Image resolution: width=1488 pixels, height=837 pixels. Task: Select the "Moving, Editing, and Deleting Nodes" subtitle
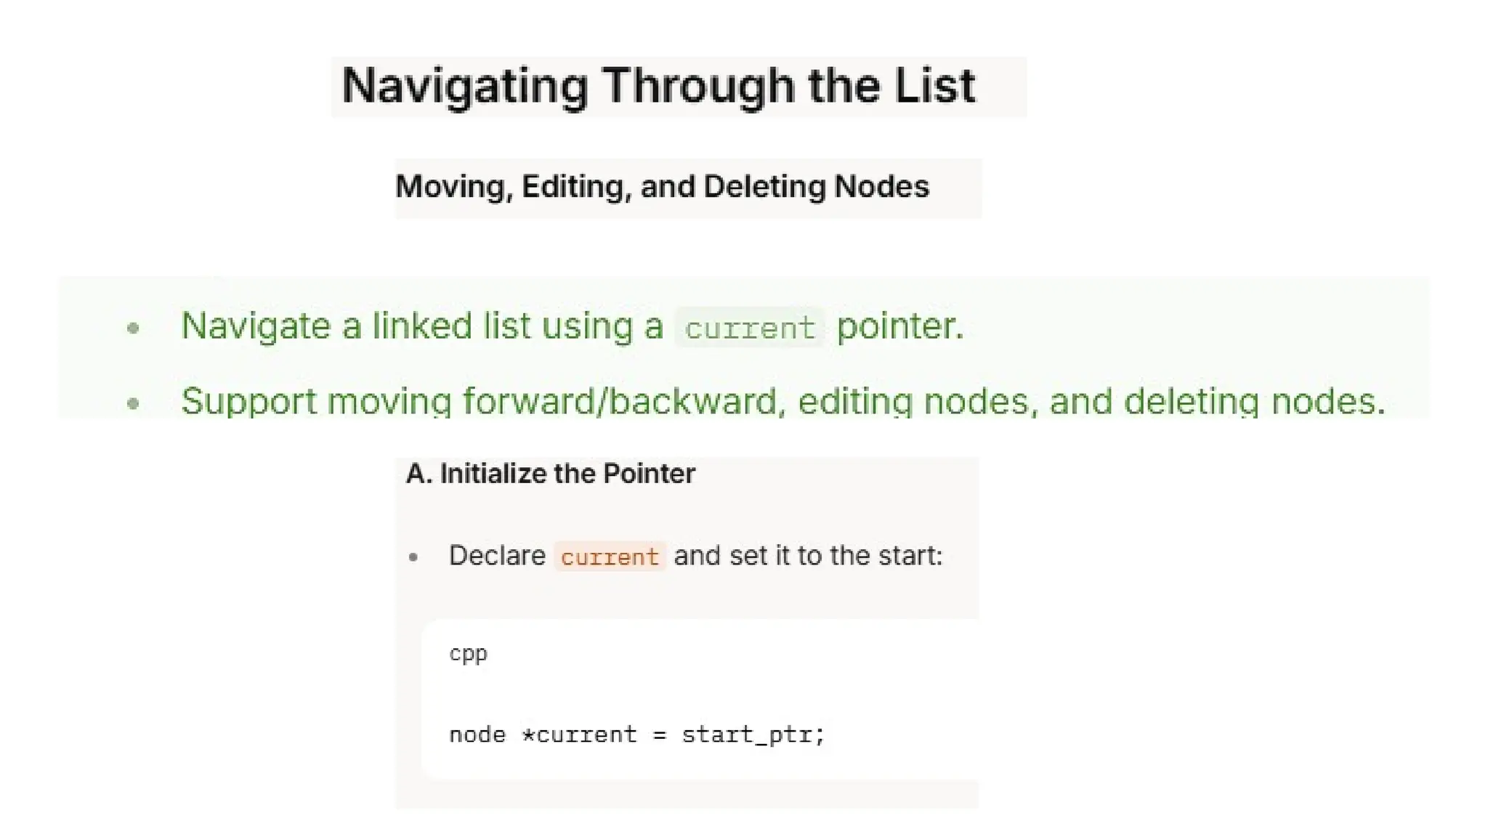(662, 187)
